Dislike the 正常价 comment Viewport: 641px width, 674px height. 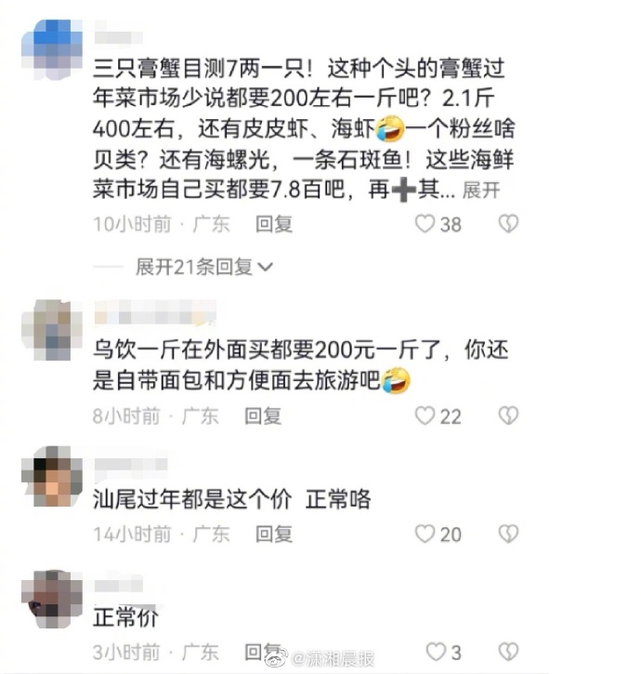(x=508, y=652)
